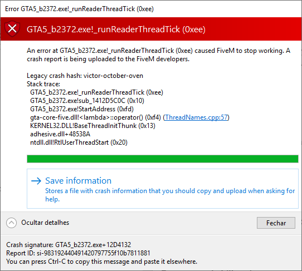Viewport: 302px width, 271px height.
Task: Click the ntdll.dll!RtlUserThreadStart stack entry
Action: pos(79,142)
